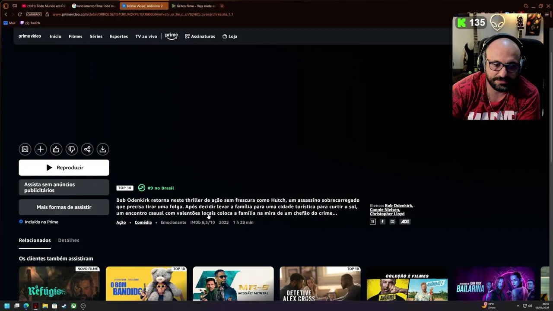This screenshot has width=553, height=311.
Task: Open Bailarina movie thumbnail
Action: coord(494,283)
